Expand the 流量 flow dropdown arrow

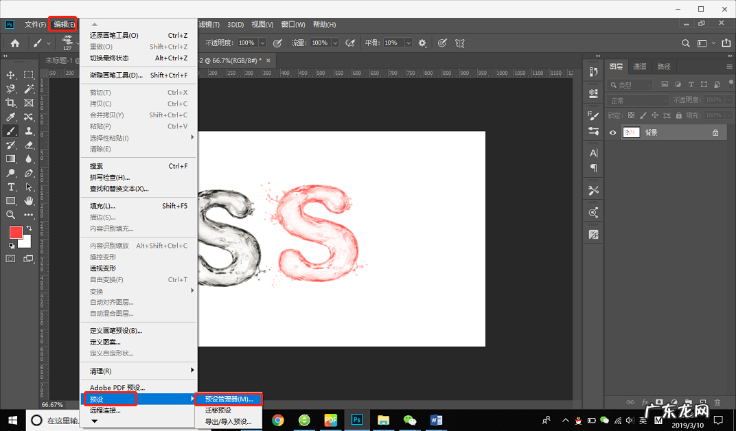(335, 43)
